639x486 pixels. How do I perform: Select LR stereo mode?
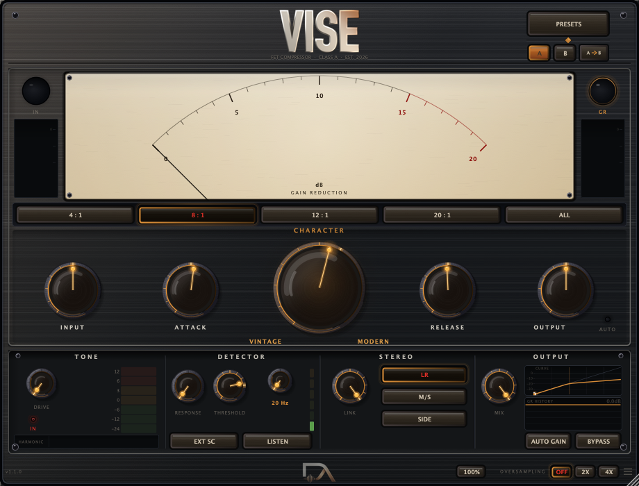click(424, 375)
